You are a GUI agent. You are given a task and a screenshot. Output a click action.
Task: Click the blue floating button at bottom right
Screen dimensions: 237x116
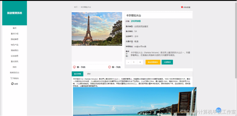219,110
